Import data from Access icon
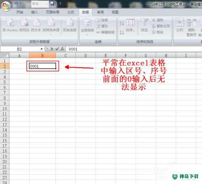Screen dimensions: 202x184 [x=11, y=22]
